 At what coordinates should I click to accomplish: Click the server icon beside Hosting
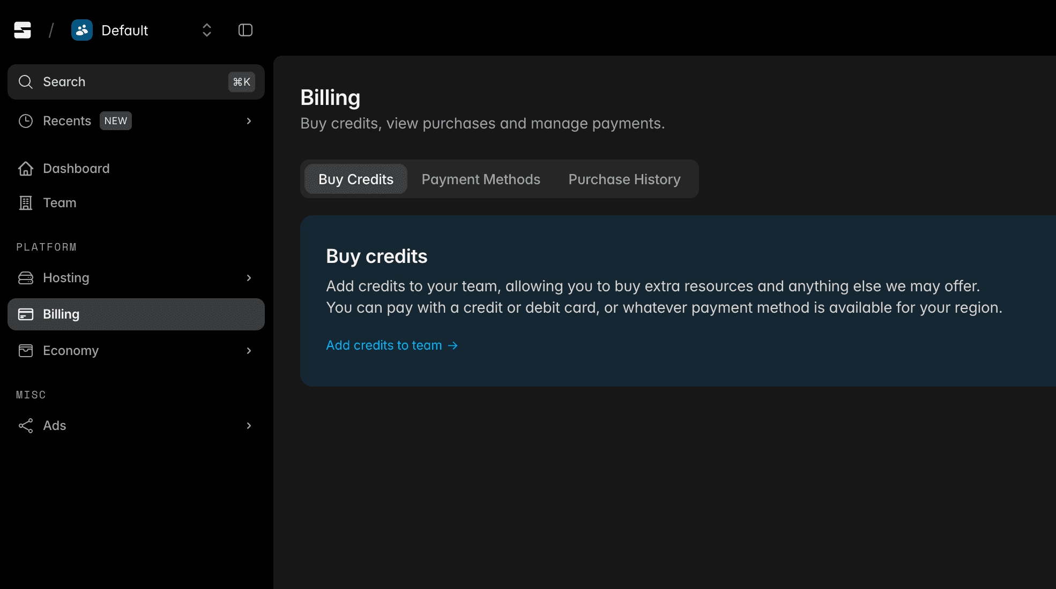click(x=26, y=278)
